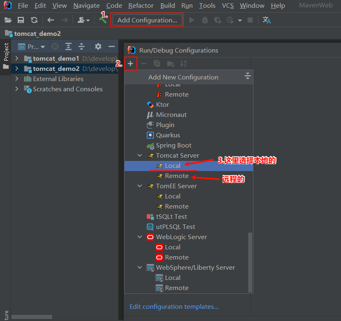Click the Copy Configuration icon
341x321 pixels.
click(x=157, y=64)
